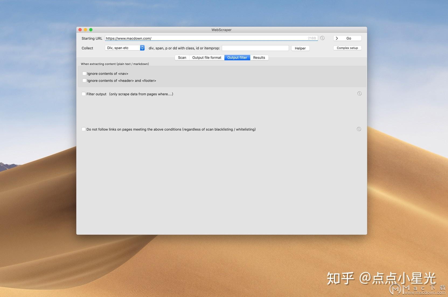This screenshot has height=297, width=448.
Task: Open the Collect dropdown (Div, span etc)
Action: (x=125, y=48)
